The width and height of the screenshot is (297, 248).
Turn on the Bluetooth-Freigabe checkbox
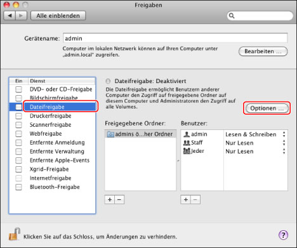(18, 187)
